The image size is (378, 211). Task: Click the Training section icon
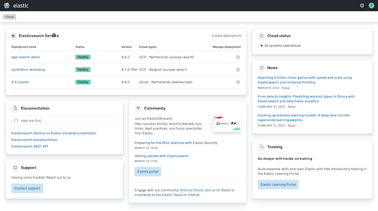click(262, 147)
